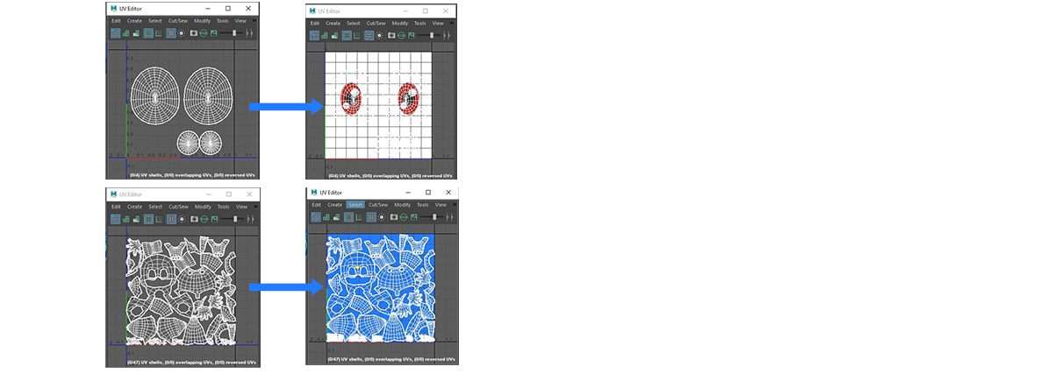Screen dimensions: 1053x374
Task: Maximize the bottom-right UV Editor window
Action: click(x=428, y=193)
